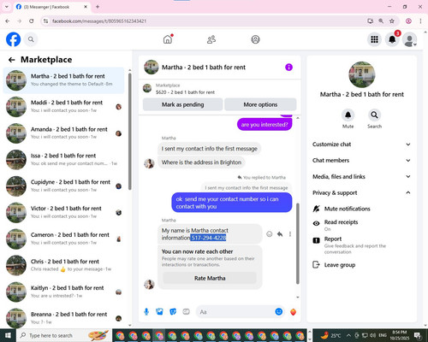Choose a GIF from the composer
Viewport: 428px width, 342px height.
tap(186, 312)
